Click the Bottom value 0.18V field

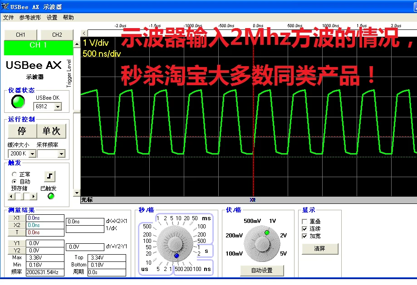tap(107, 265)
